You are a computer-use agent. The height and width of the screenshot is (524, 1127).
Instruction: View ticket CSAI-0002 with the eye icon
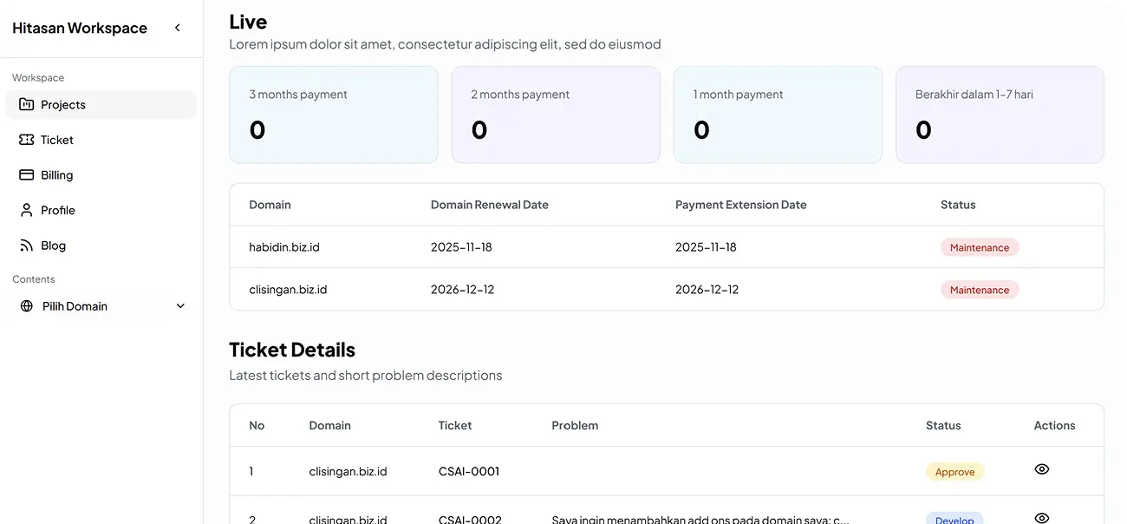pyautogui.click(x=1042, y=518)
